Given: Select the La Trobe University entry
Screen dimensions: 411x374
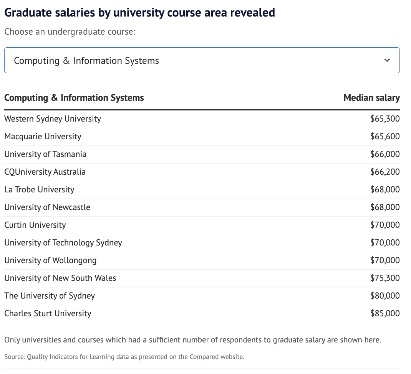Looking at the screenshot, I should coord(39,190).
